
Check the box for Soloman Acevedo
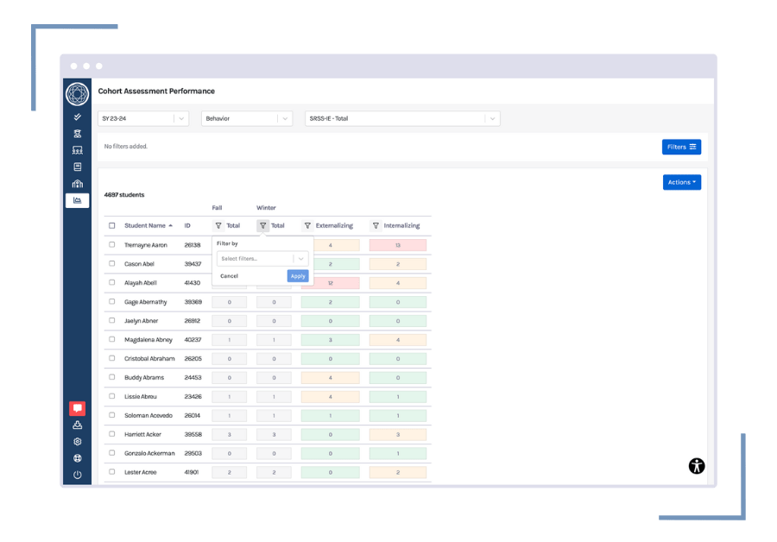pos(112,415)
